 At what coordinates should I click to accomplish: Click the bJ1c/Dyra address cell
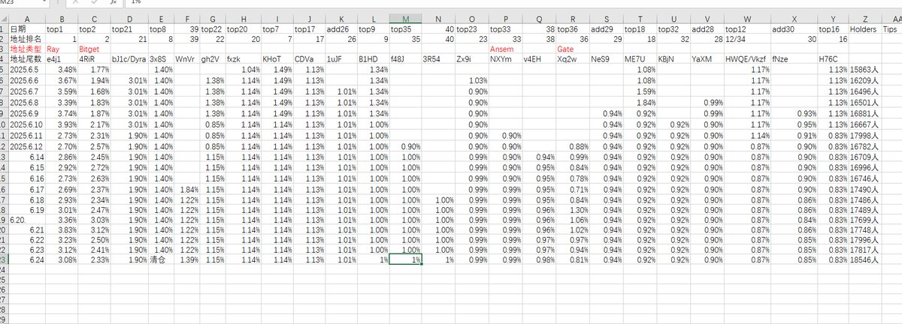[x=129, y=57]
